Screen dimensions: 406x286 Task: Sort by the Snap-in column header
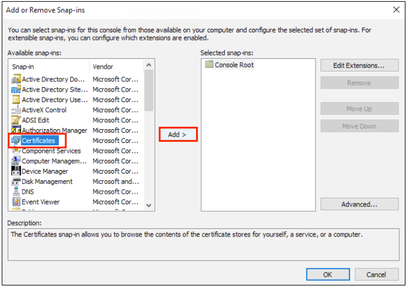[x=49, y=67]
